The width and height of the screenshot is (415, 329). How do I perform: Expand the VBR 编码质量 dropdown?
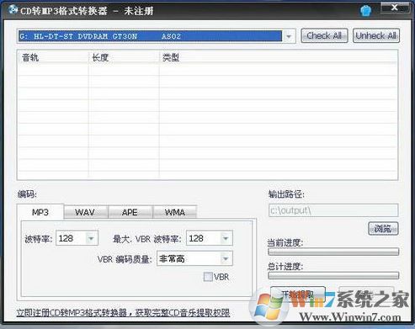tap(226, 258)
